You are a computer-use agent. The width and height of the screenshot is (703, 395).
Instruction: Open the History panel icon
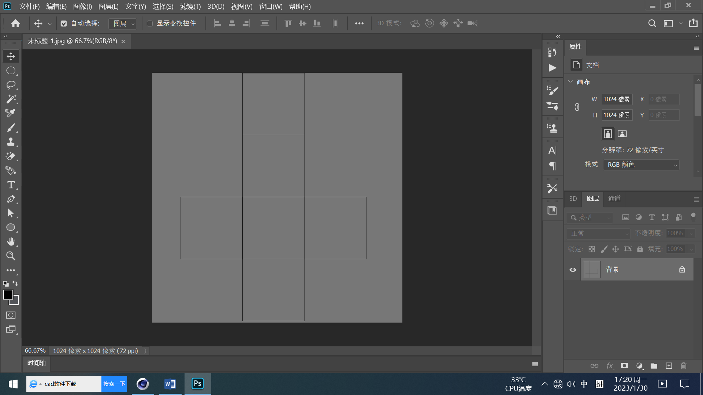552,52
